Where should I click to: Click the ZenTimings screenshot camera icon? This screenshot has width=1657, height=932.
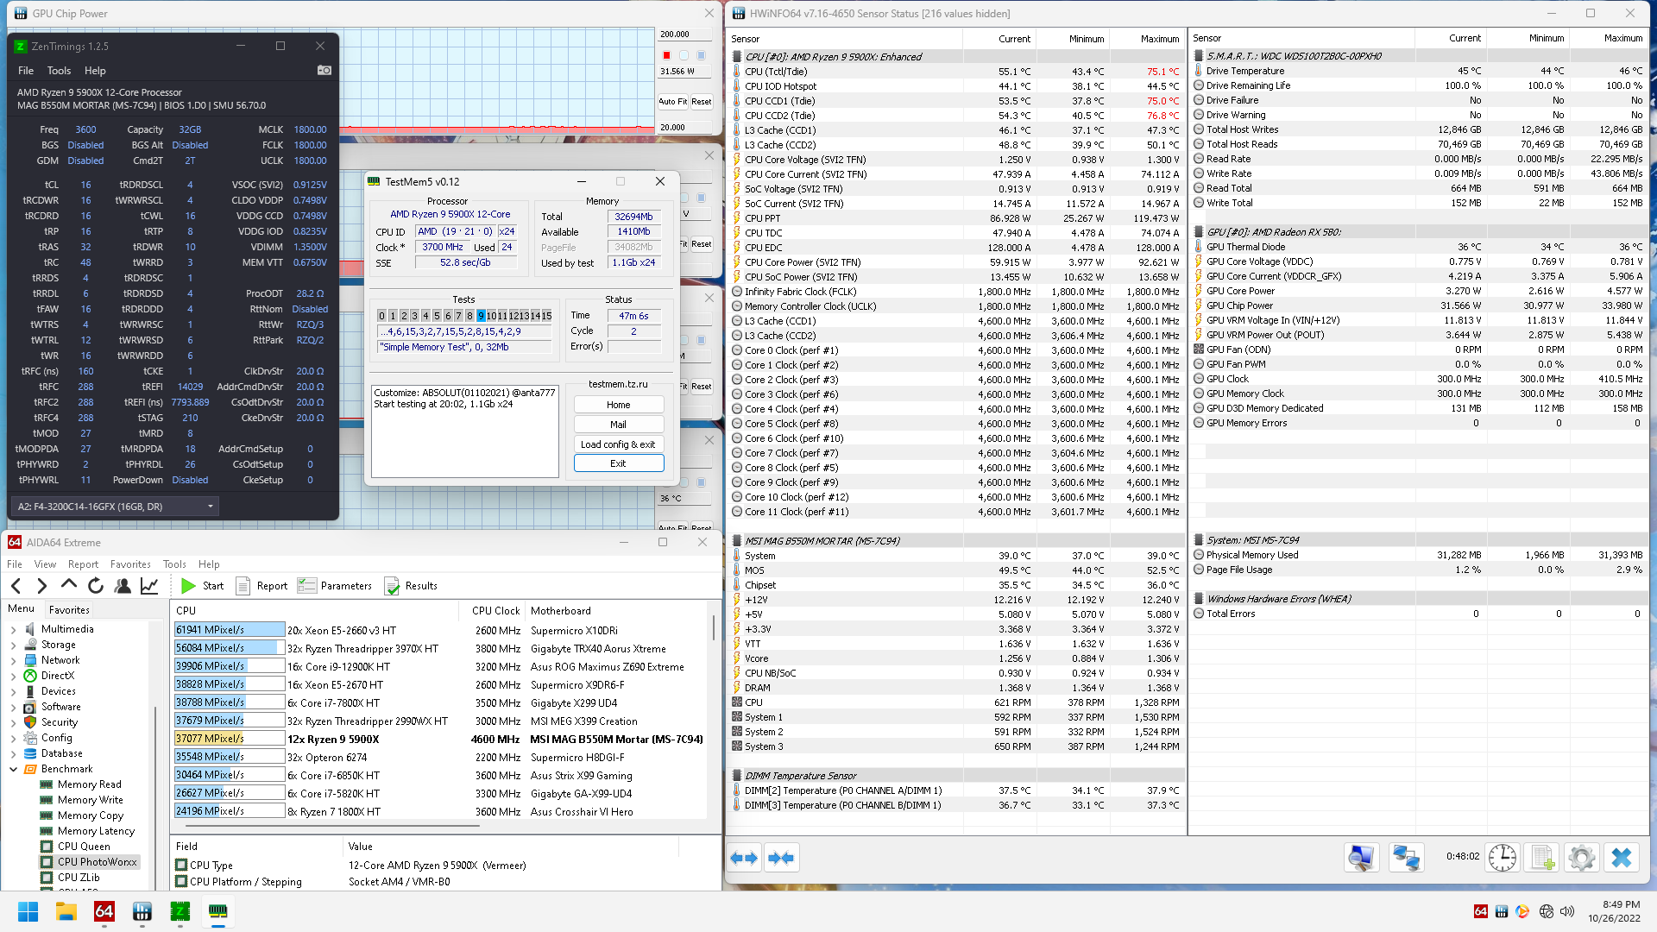[x=324, y=70]
